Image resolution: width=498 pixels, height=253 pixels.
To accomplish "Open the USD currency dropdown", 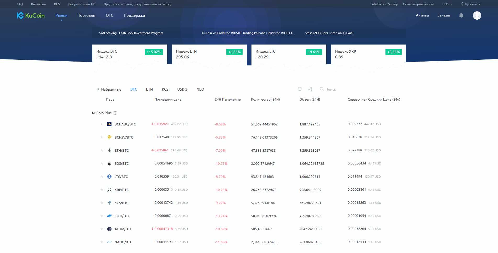I will [x=447, y=4].
